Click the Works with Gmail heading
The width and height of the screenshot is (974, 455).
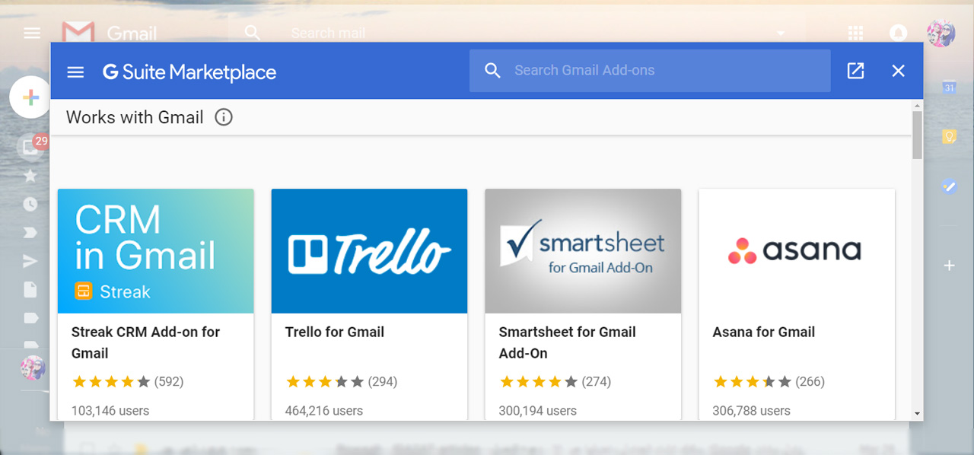(x=135, y=117)
